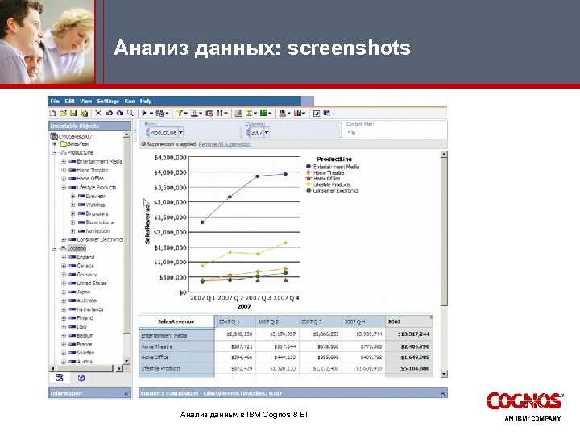This screenshot has height=435, width=580.
Task: Click the Subtotals display icon
Action: click(239, 113)
